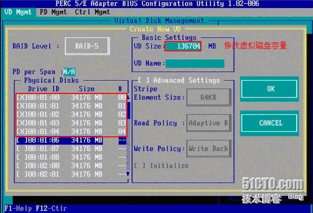
Task: Switch to the VD Mgmt tab
Action: pos(18,12)
